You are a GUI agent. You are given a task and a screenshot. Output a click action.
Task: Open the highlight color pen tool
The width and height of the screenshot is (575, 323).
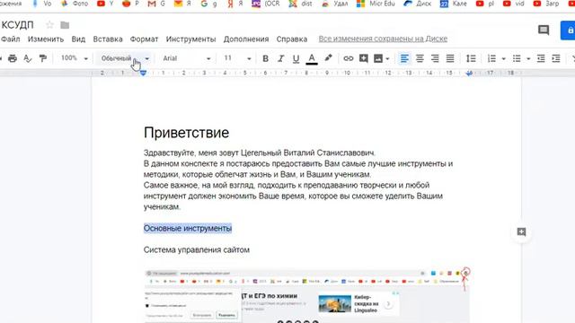click(x=328, y=58)
